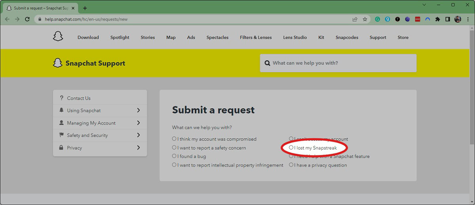475x205 pixels.
Task: Select 'I want to report a safety concern'
Action: [174, 148]
